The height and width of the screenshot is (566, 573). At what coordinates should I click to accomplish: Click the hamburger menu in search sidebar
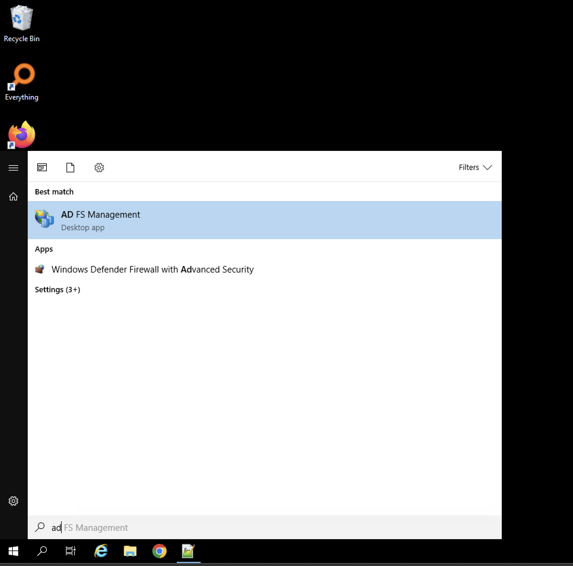coord(13,168)
